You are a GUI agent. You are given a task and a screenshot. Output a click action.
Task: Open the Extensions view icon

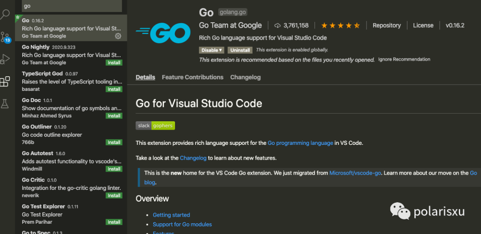coord(5,82)
